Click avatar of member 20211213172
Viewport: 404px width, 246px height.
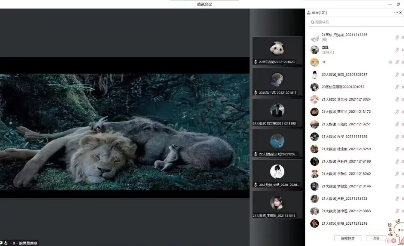click(x=314, y=112)
